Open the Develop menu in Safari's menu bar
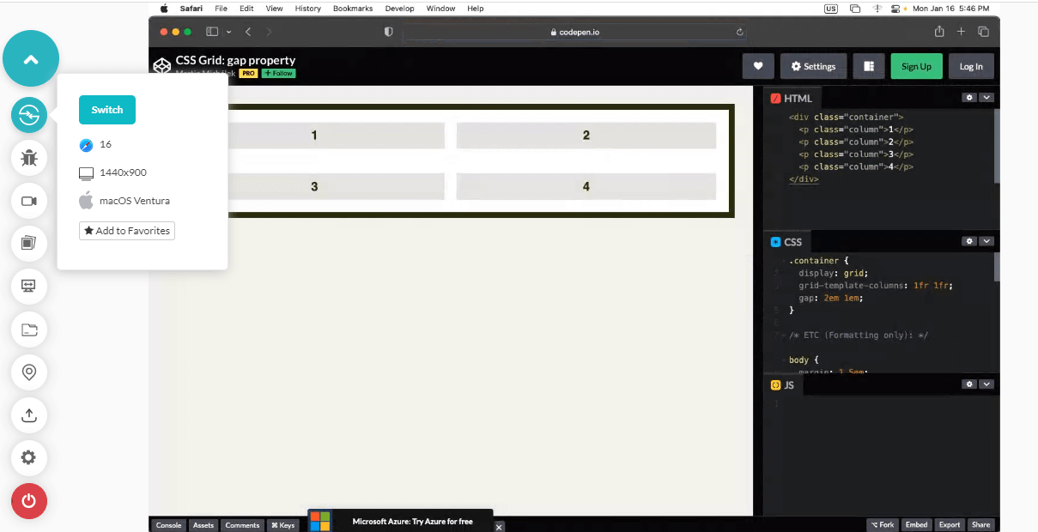The height and width of the screenshot is (532, 1038). 398,9
